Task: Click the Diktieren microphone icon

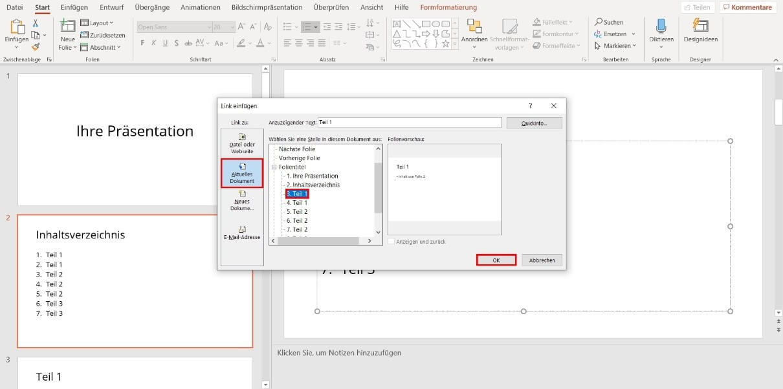Action: (661, 26)
